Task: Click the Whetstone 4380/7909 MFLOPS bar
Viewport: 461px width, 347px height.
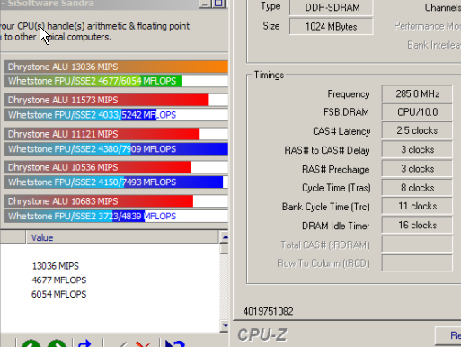Action: point(116,149)
